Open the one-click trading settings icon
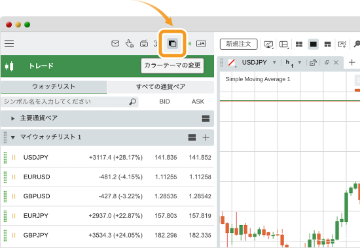Image resolution: width=360 pixels, height=248 pixels. (130, 44)
